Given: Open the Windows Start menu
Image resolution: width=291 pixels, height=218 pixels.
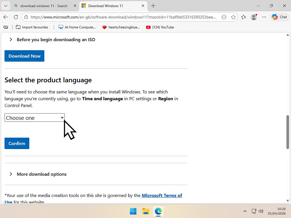Looking at the screenshot, I should (133, 211).
